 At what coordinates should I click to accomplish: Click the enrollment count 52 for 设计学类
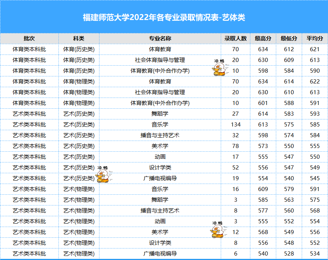coord(235,168)
